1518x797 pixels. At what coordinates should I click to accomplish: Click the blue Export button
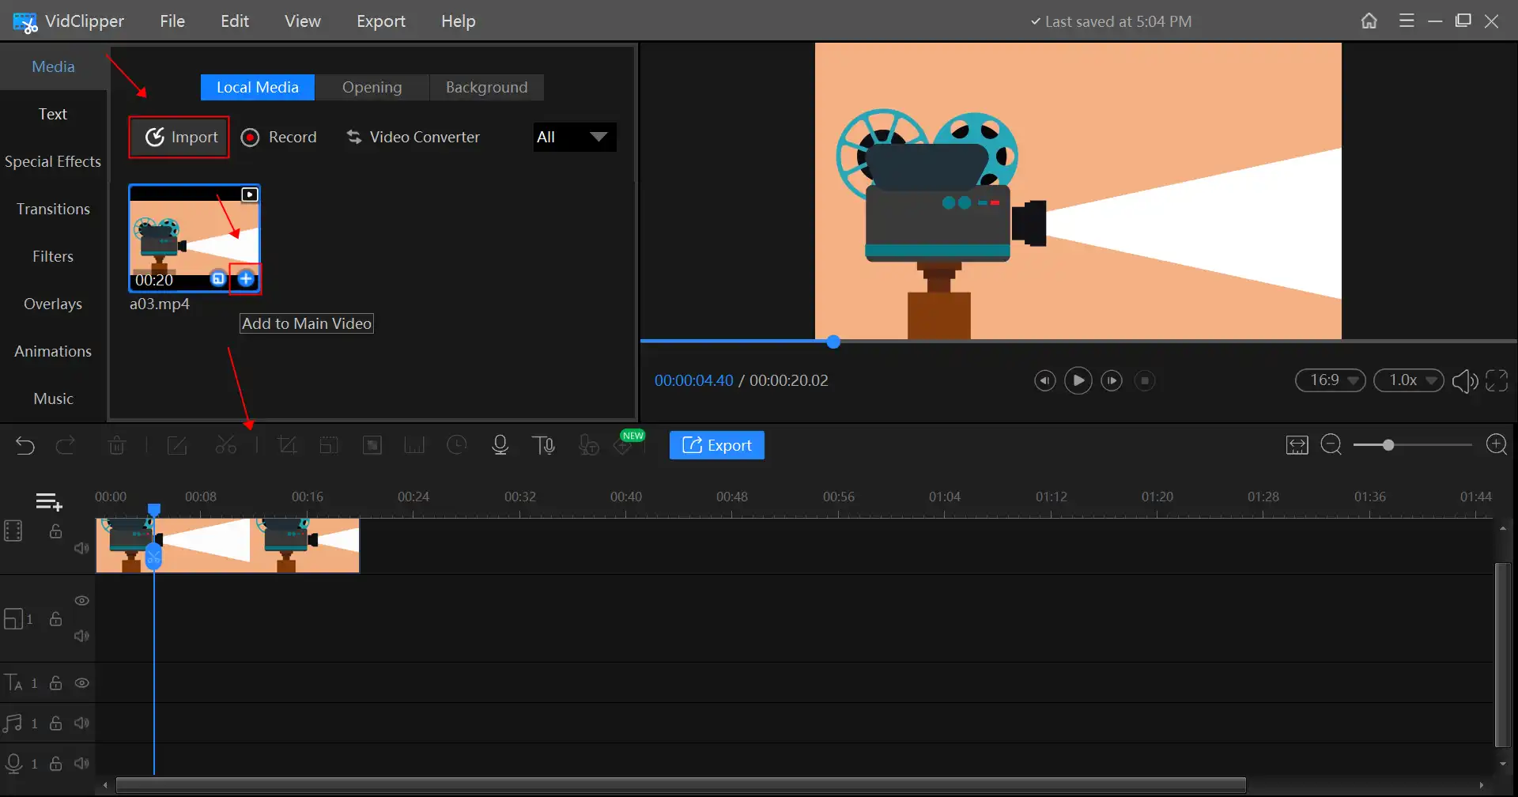point(716,445)
